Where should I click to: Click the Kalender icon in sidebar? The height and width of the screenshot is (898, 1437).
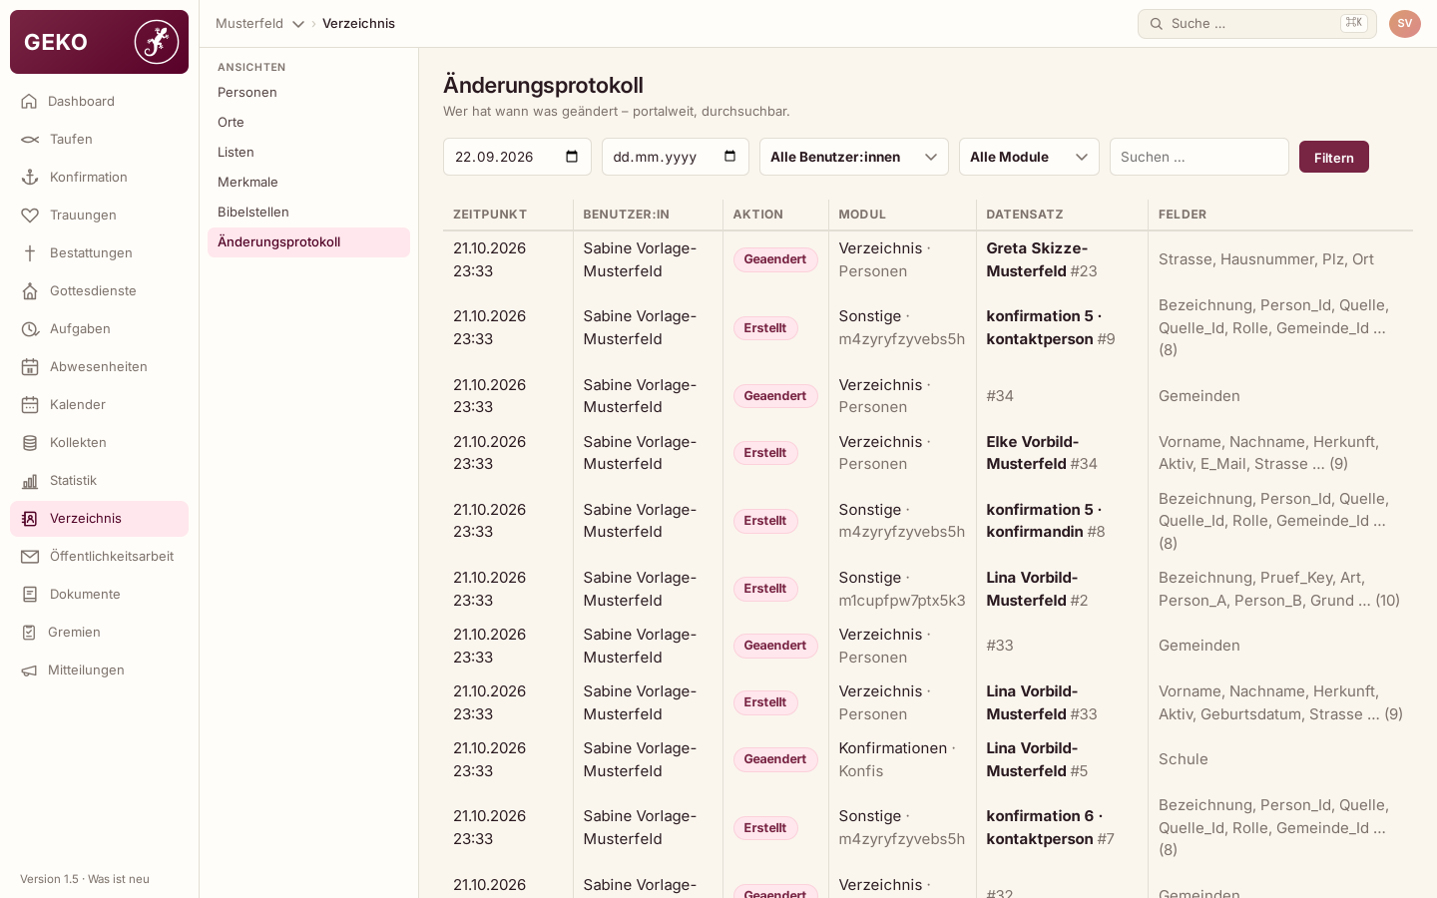30,404
